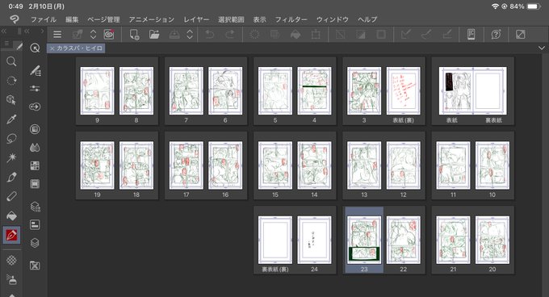Click the stepper arrows beside the edit icon

click(93, 34)
